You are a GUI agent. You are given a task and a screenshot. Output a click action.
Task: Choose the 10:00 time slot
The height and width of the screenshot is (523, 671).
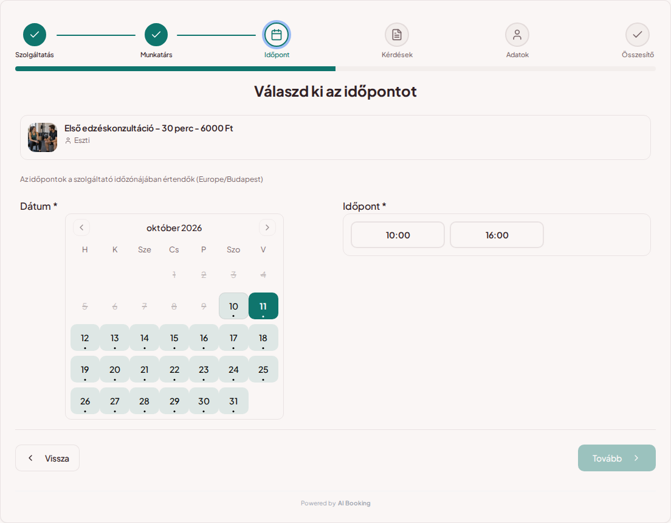point(397,235)
